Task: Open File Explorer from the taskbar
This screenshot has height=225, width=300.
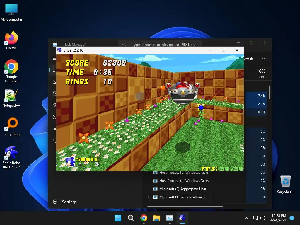Action: coord(157,218)
